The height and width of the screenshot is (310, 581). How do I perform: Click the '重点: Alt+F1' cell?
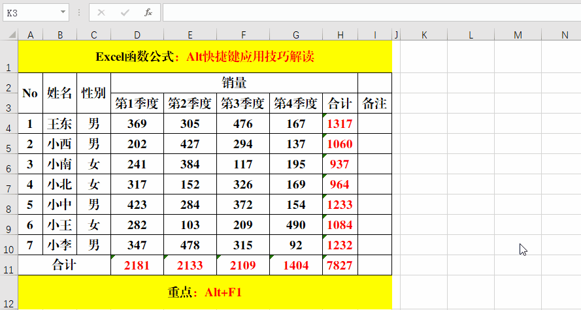click(x=205, y=292)
